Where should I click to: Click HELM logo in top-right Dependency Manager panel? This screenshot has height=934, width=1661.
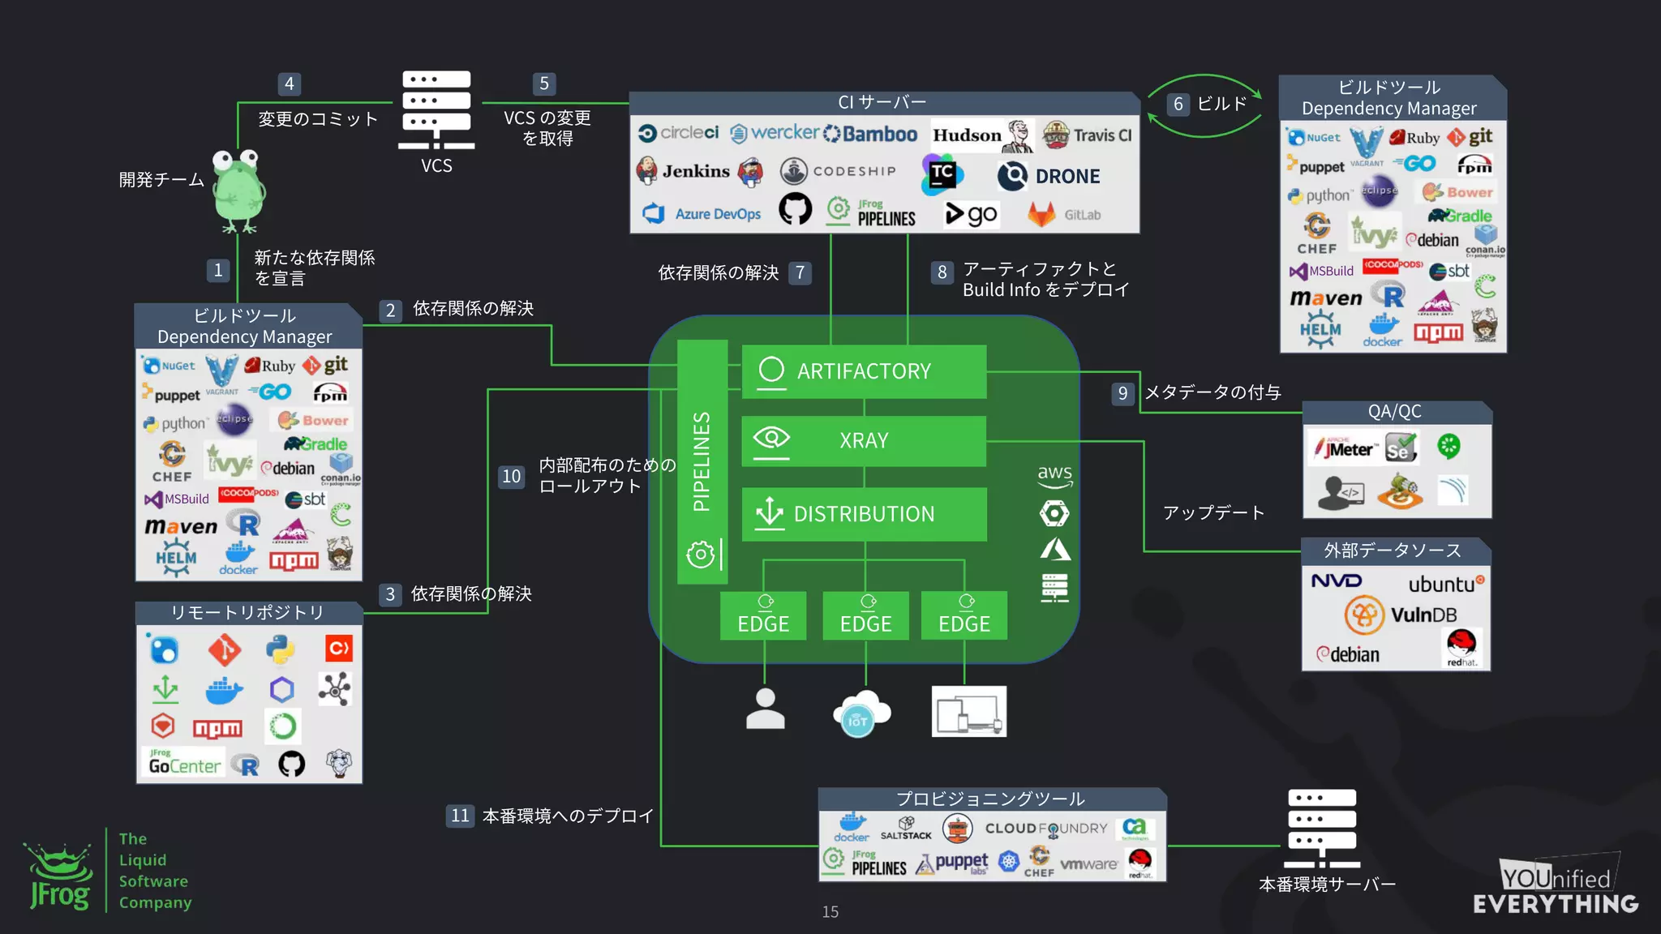[1320, 330]
